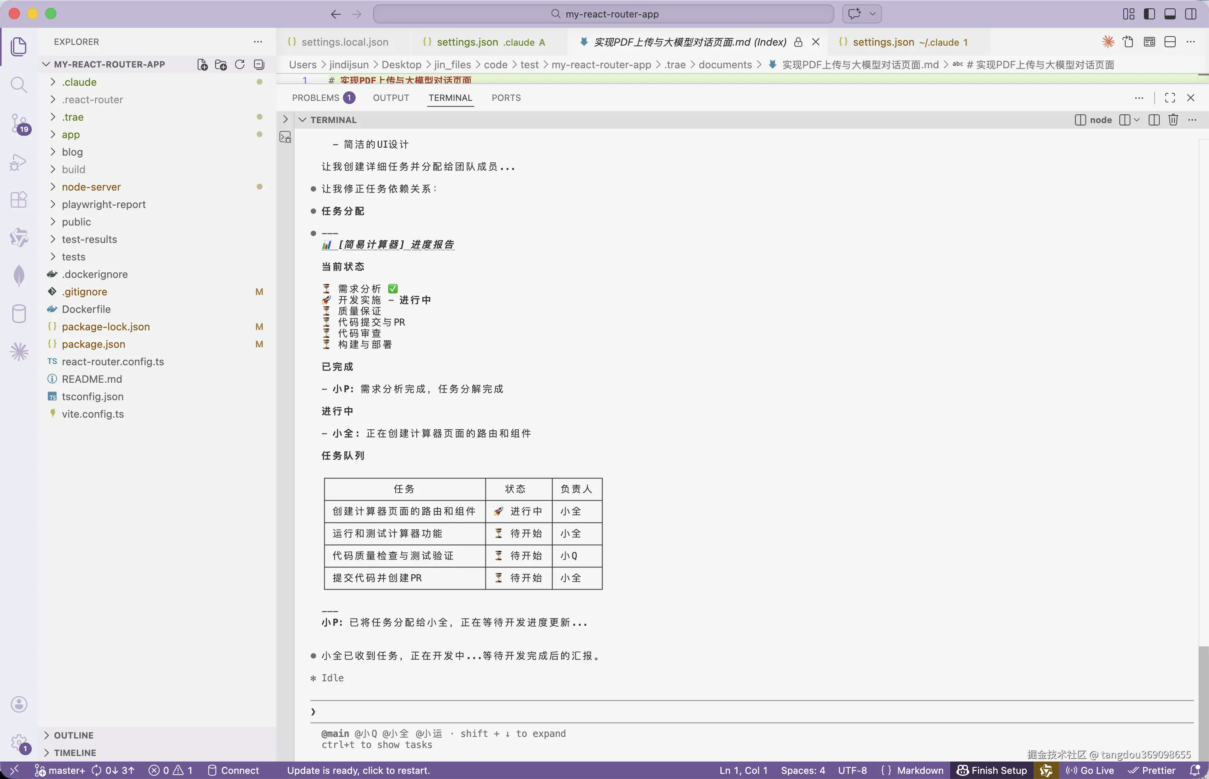This screenshot has height=779, width=1209.
Task: Switch to the OUTPUT panel tab
Action: click(391, 98)
